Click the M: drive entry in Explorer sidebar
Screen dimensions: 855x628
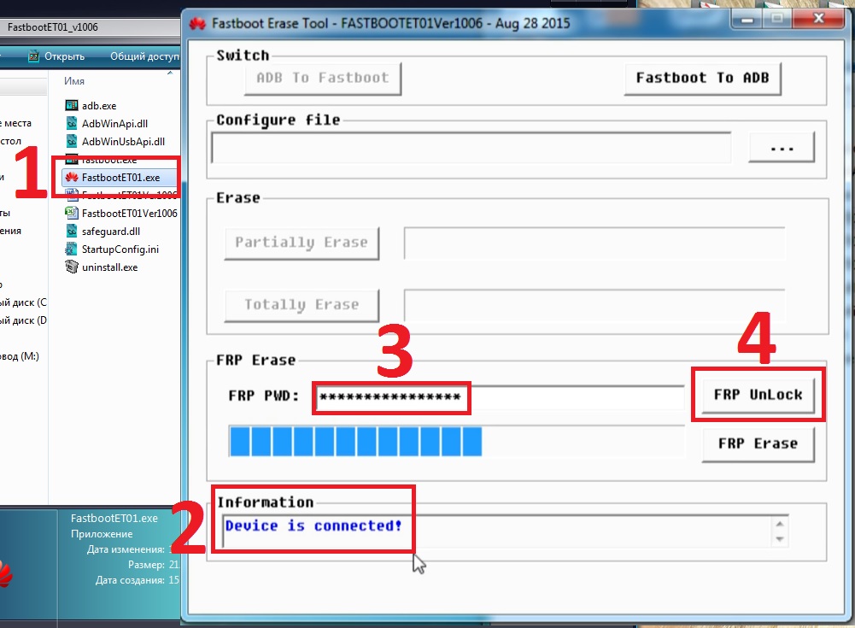point(20,356)
